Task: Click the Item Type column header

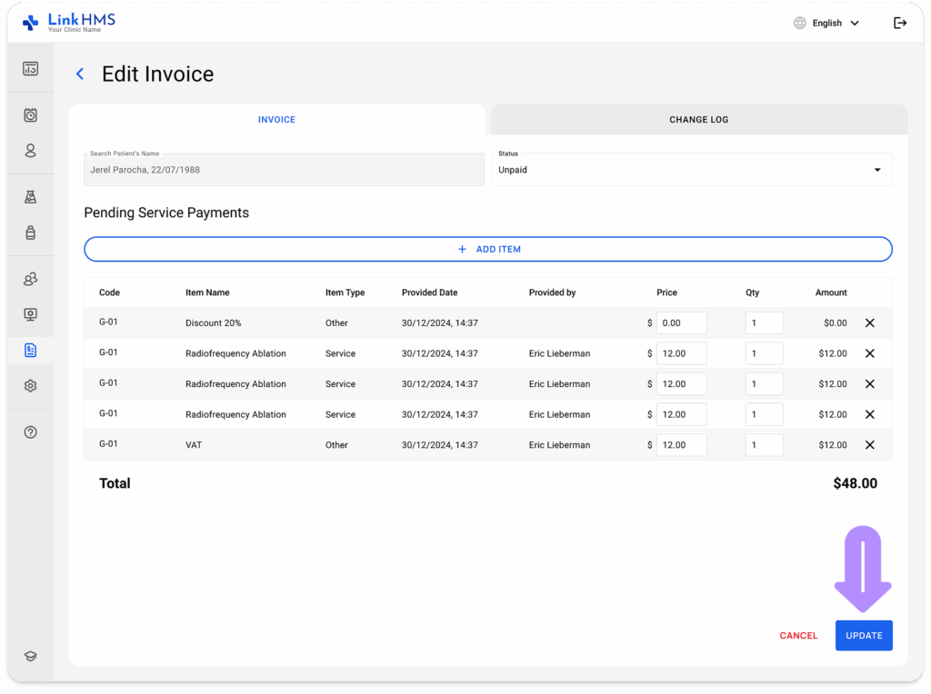Action: 345,292
